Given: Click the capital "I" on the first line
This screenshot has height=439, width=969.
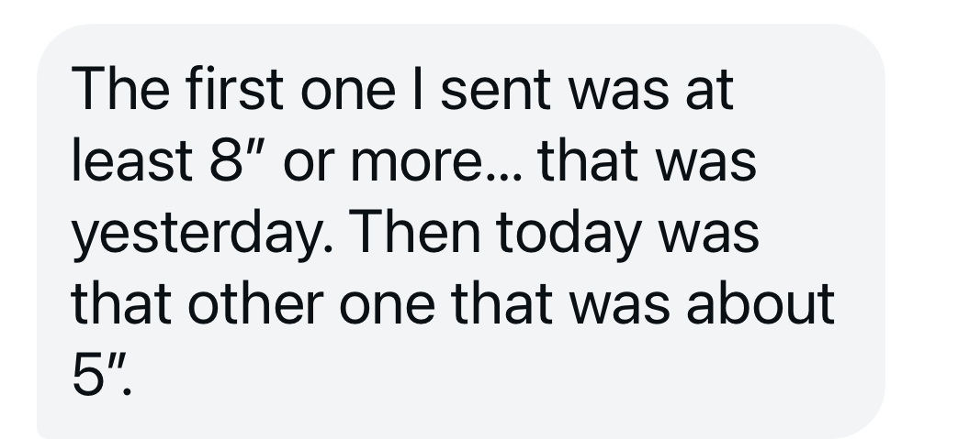Looking at the screenshot, I should tap(418, 88).
